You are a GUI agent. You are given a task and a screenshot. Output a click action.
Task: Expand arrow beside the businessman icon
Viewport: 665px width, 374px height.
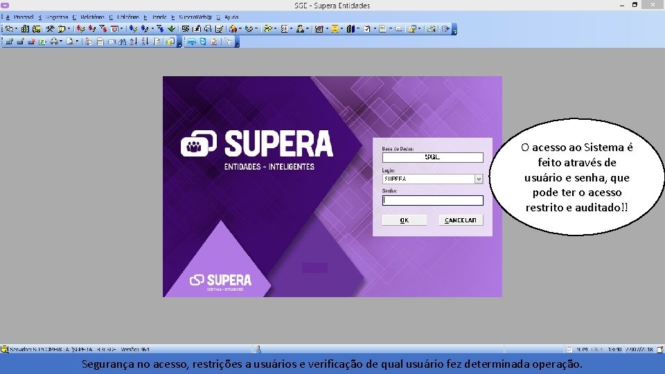(308, 29)
